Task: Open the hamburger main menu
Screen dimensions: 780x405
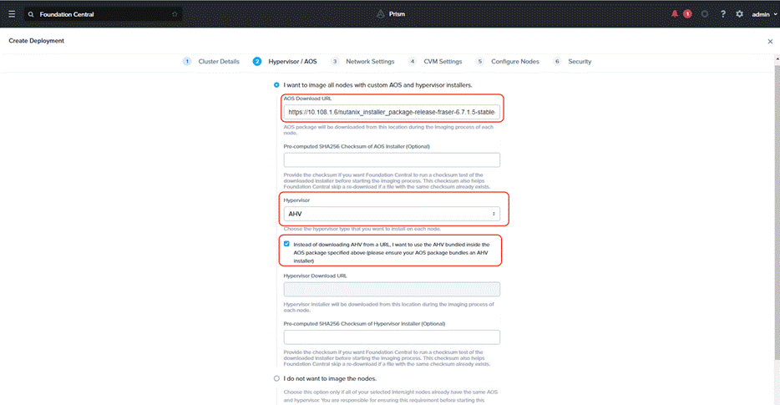Action: point(12,14)
